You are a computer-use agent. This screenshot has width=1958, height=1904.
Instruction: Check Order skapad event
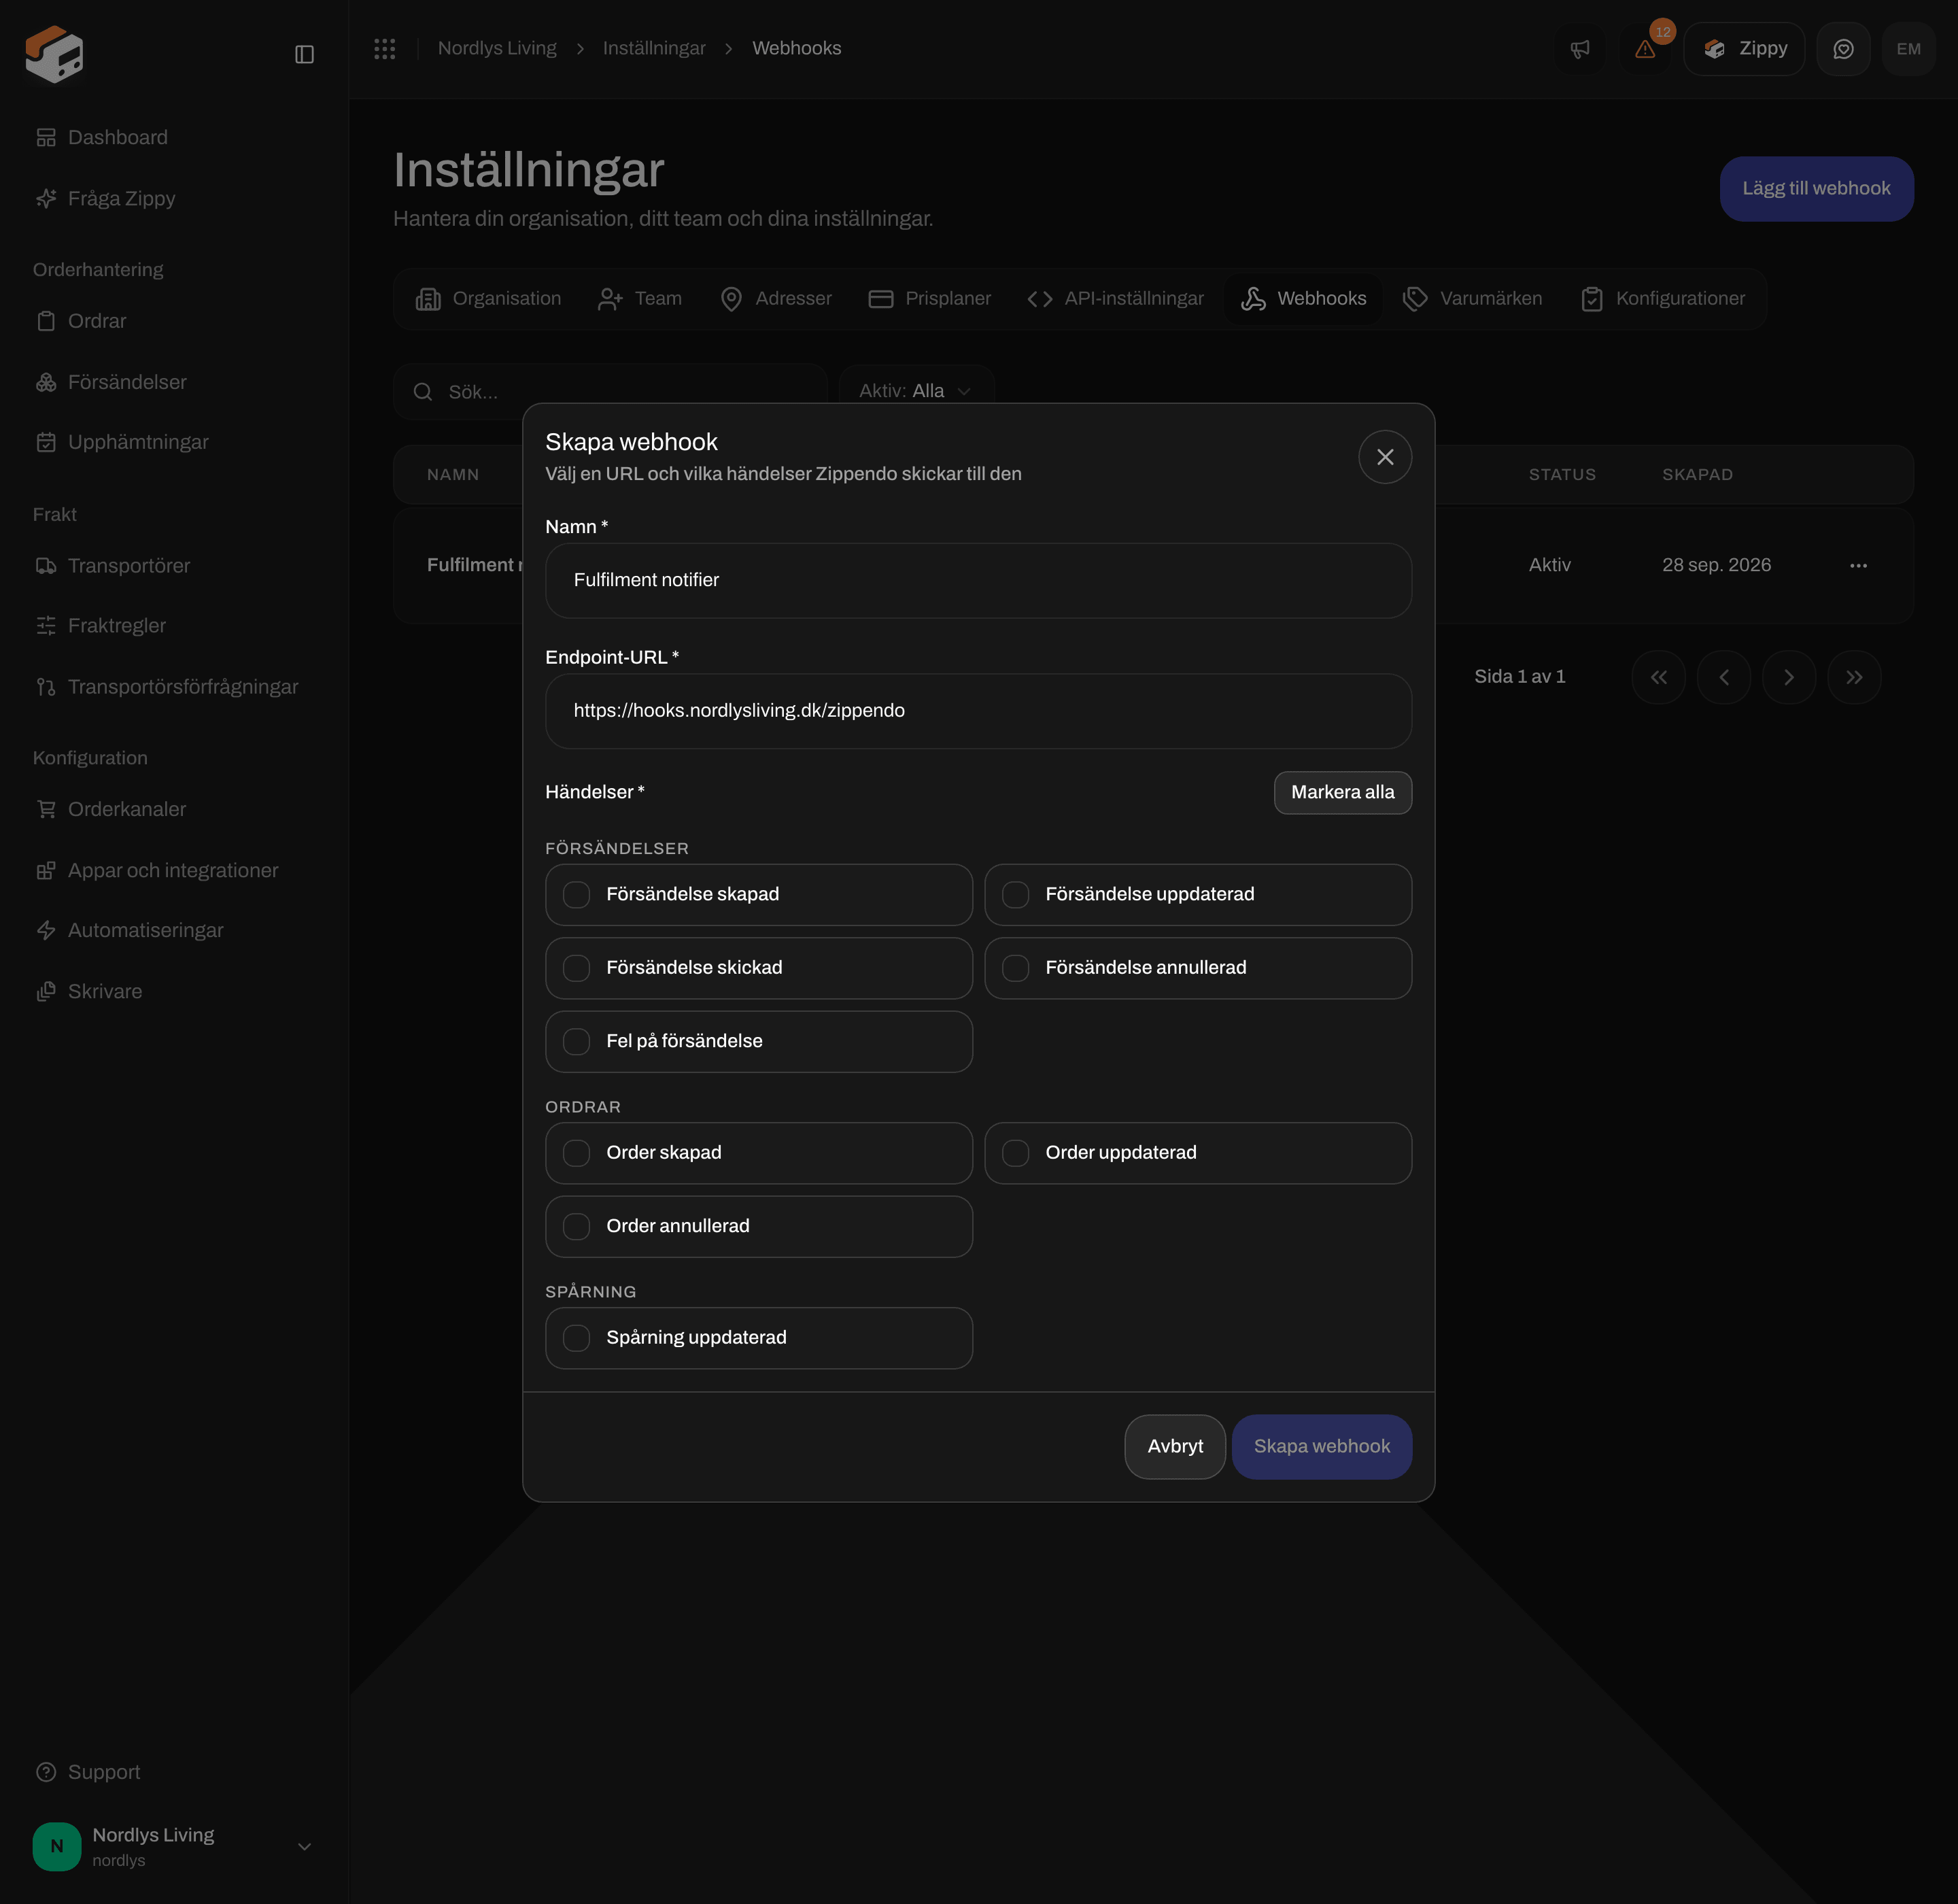coord(759,1153)
